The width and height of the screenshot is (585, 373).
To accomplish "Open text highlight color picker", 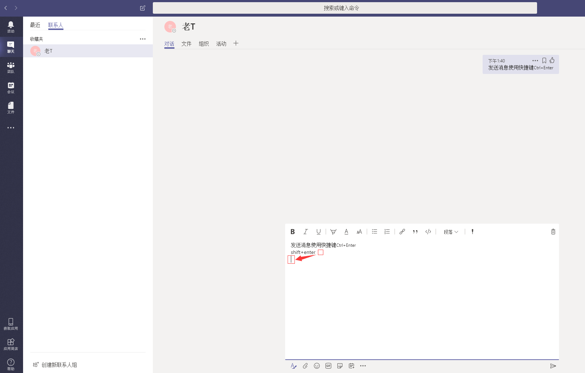I will 333,232.
